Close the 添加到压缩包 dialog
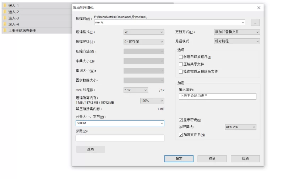The height and width of the screenshot is (179, 284). (259, 7)
